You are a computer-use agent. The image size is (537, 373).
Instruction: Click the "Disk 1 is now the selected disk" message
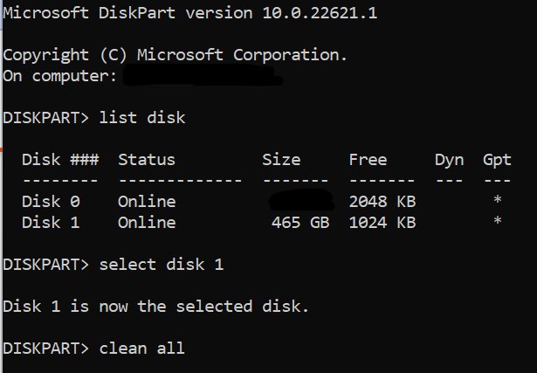(x=155, y=307)
